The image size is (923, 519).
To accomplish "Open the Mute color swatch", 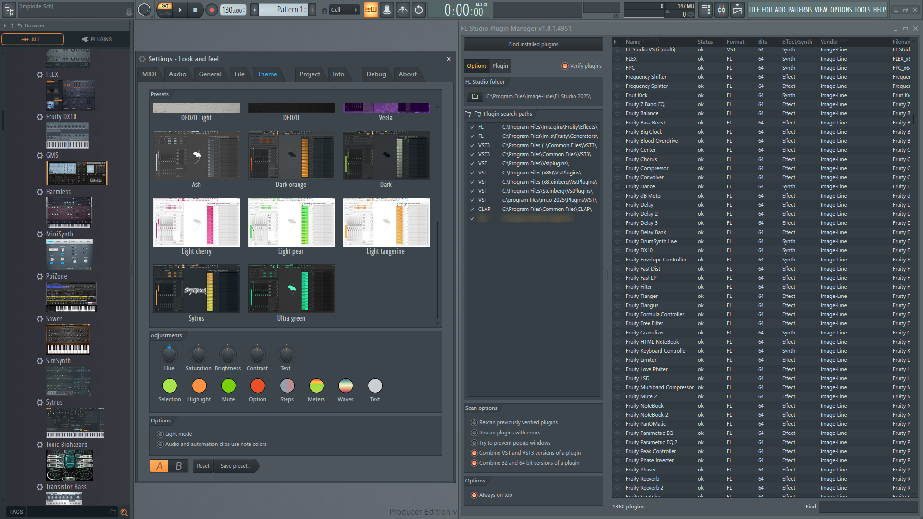I will [228, 385].
